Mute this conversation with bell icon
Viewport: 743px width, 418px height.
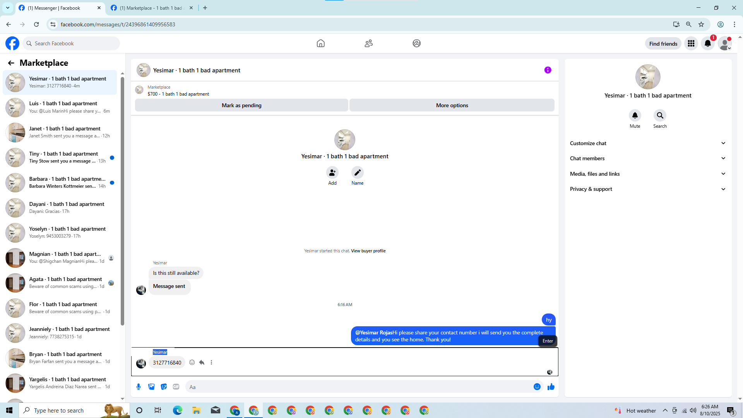point(635,115)
